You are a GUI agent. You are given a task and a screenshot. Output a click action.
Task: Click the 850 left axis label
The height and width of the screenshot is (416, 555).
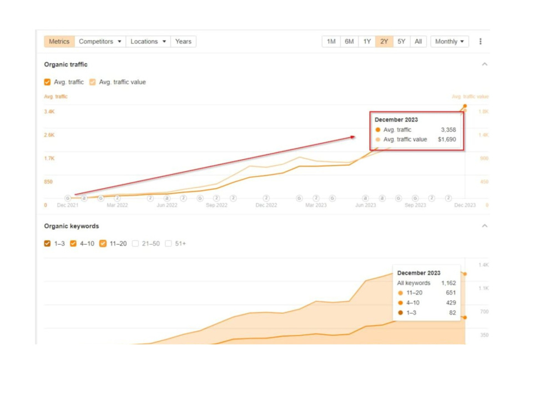coord(48,181)
